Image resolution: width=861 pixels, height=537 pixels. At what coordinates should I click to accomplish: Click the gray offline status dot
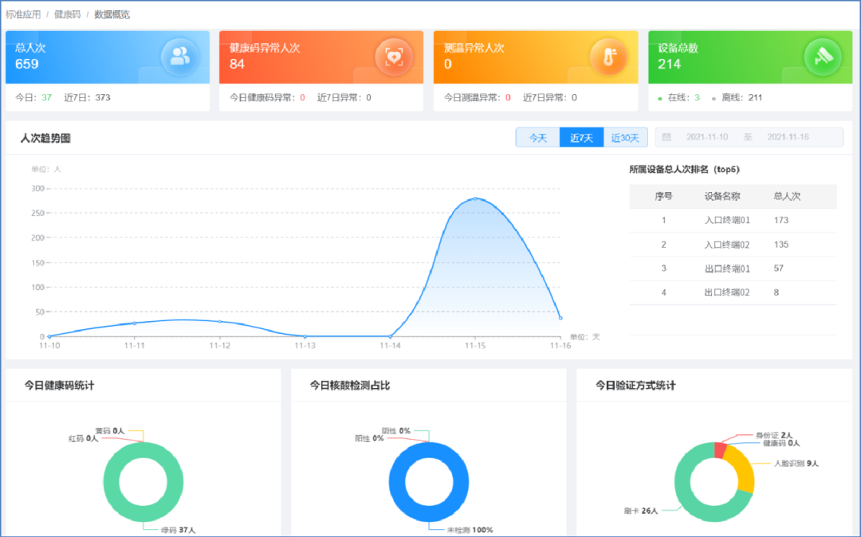[x=714, y=99]
